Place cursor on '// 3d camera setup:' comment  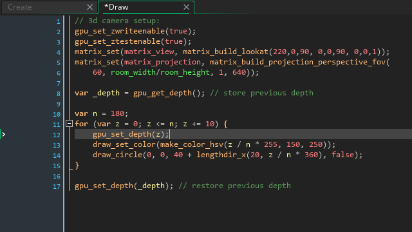(117, 21)
